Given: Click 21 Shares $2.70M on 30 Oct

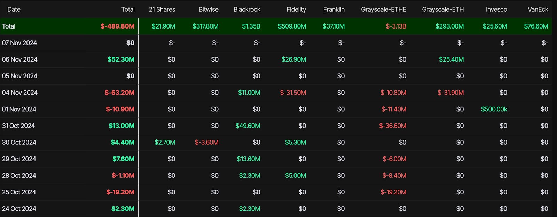Looking at the screenshot, I should coord(165,142).
